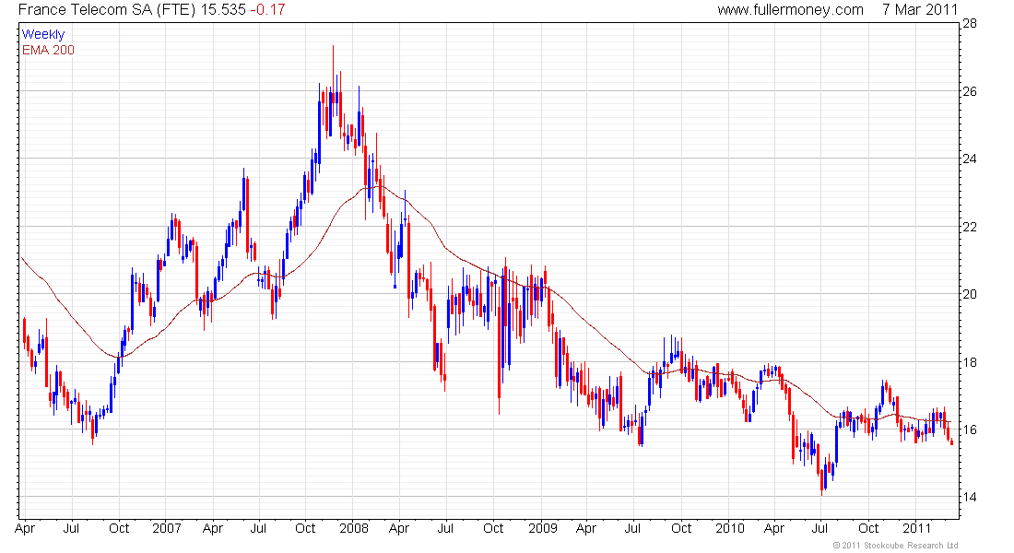Select the EMA 200 legend label

click(49, 50)
